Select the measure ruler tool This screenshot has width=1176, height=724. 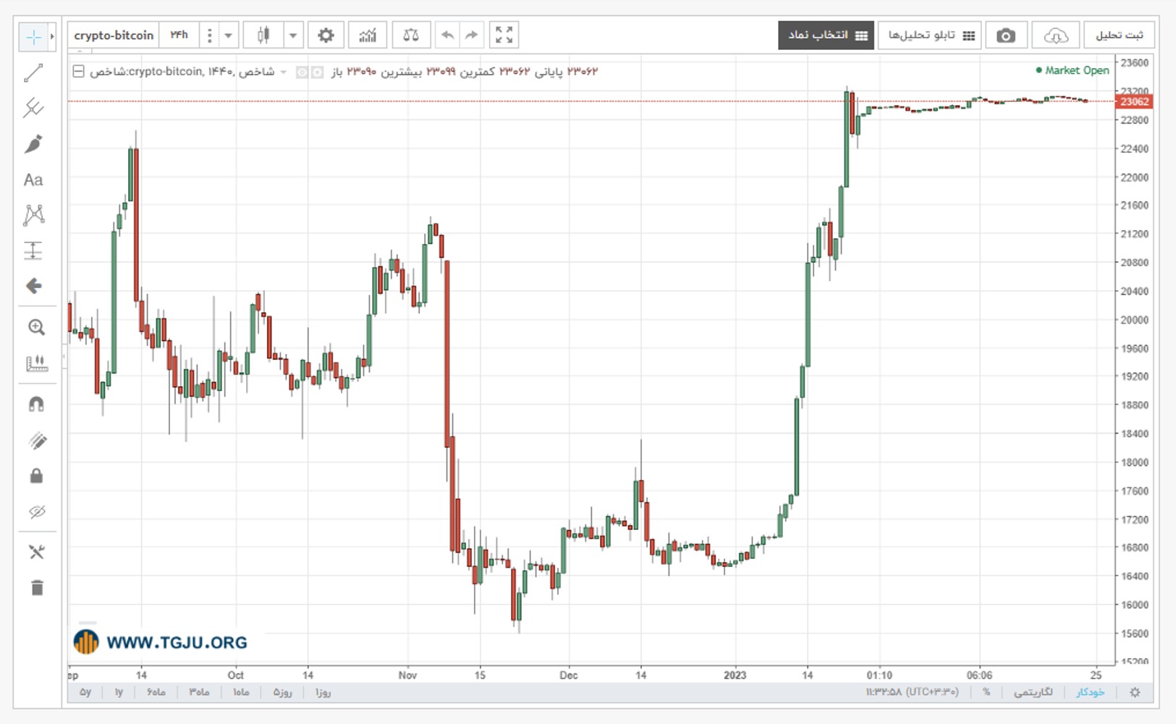(x=36, y=363)
